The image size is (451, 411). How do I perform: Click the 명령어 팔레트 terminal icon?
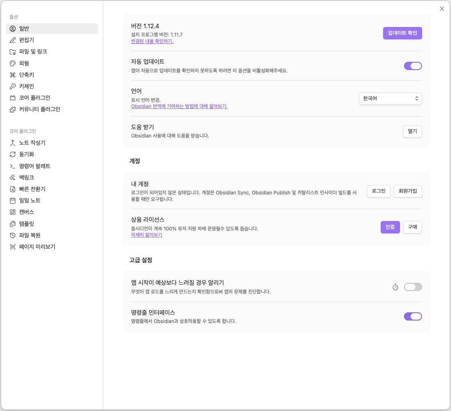[x=13, y=166]
